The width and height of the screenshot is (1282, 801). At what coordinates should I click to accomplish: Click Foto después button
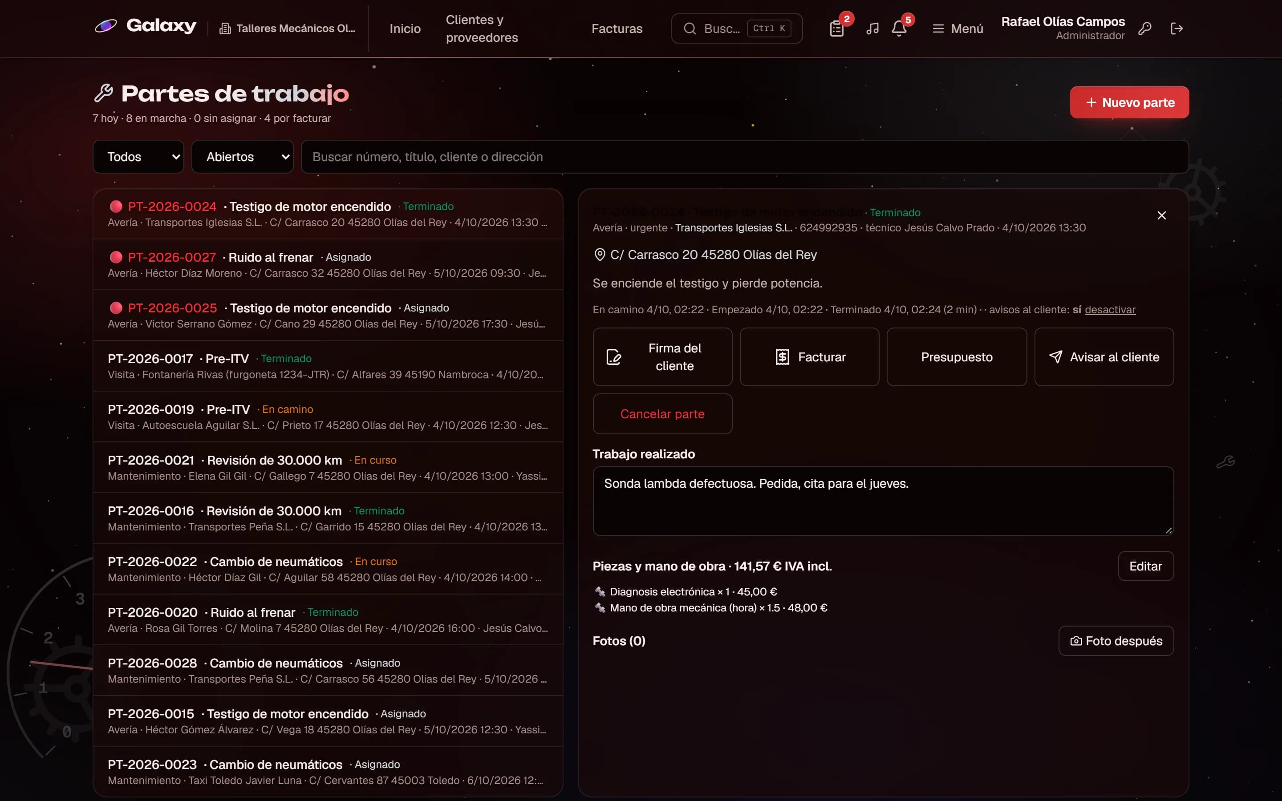coord(1116,641)
